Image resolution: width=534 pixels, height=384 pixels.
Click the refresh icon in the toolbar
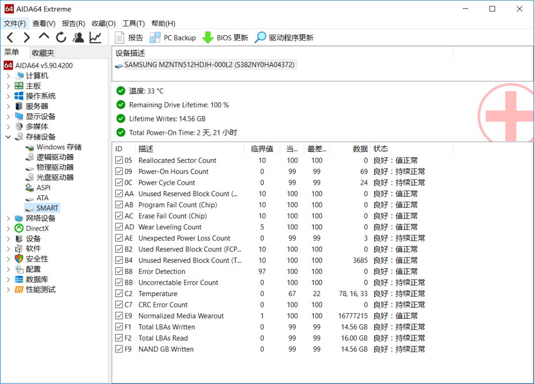point(60,37)
